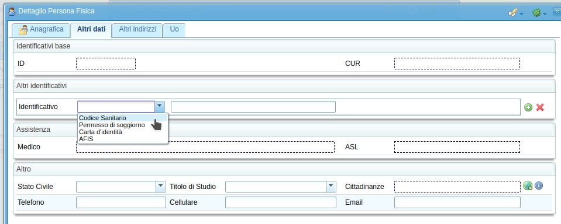
Task: Select Codice Sanitario from the list
Action: [122, 118]
